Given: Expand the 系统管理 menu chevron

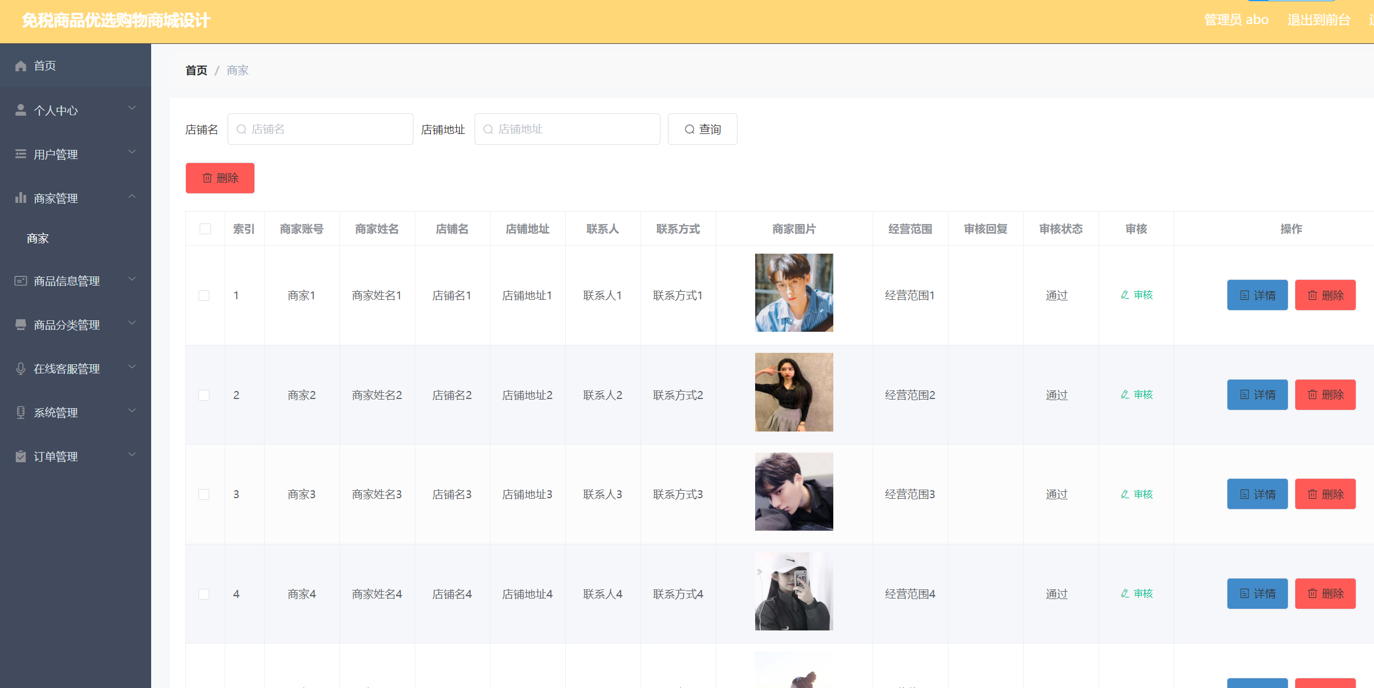Looking at the screenshot, I should point(132,411).
